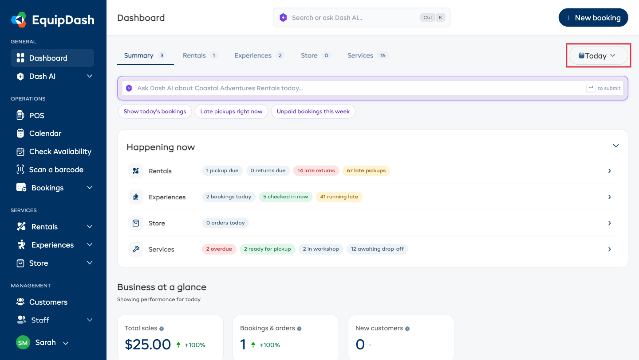This screenshot has width=639, height=360.
Task: Click the SM user avatar
Action: 23,343
